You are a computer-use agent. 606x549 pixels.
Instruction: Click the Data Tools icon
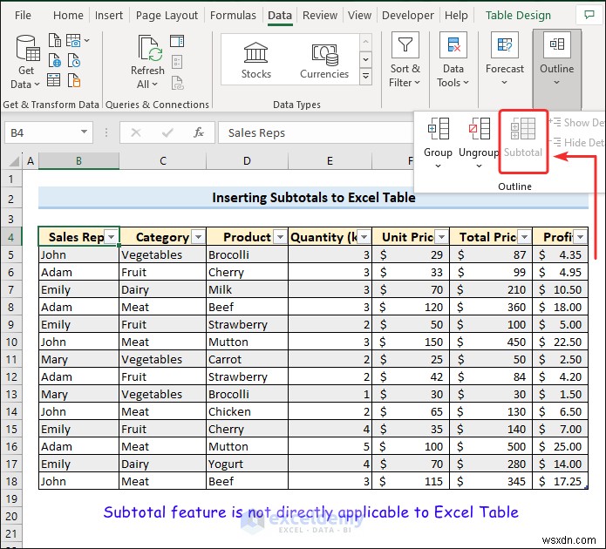(453, 44)
